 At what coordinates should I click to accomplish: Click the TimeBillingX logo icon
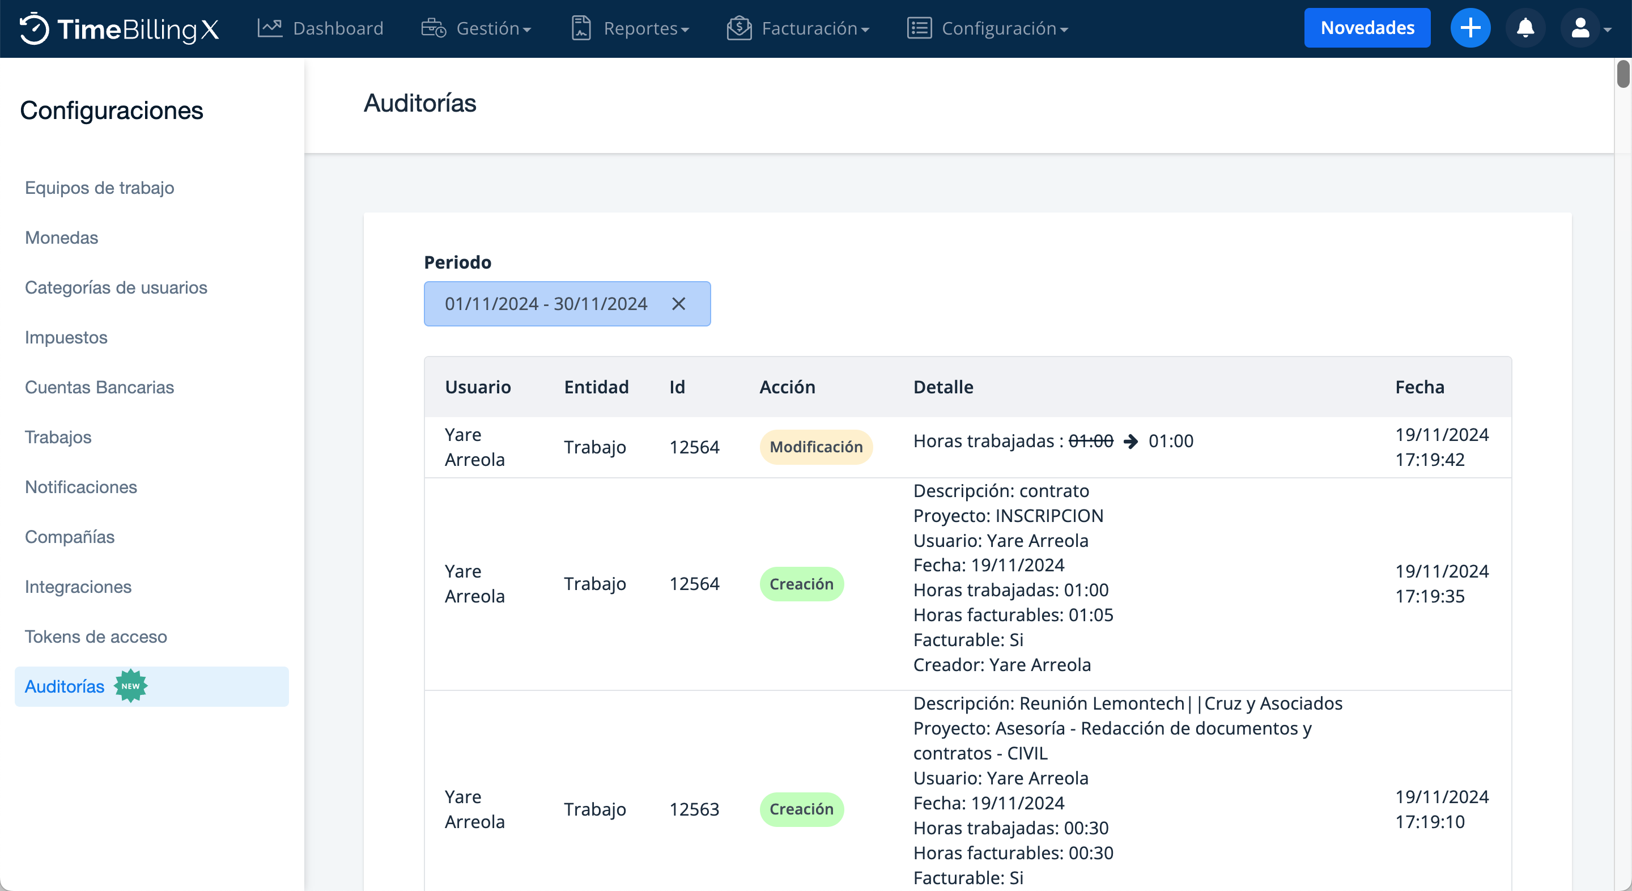click(x=34, y=28)
